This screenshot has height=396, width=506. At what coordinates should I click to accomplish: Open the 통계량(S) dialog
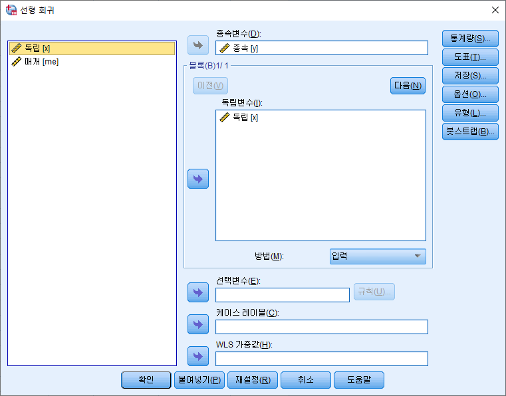coord(470,39)
